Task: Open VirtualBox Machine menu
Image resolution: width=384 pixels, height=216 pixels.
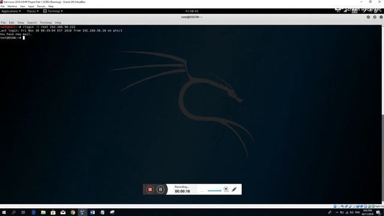Action: [x=12, y=7]
